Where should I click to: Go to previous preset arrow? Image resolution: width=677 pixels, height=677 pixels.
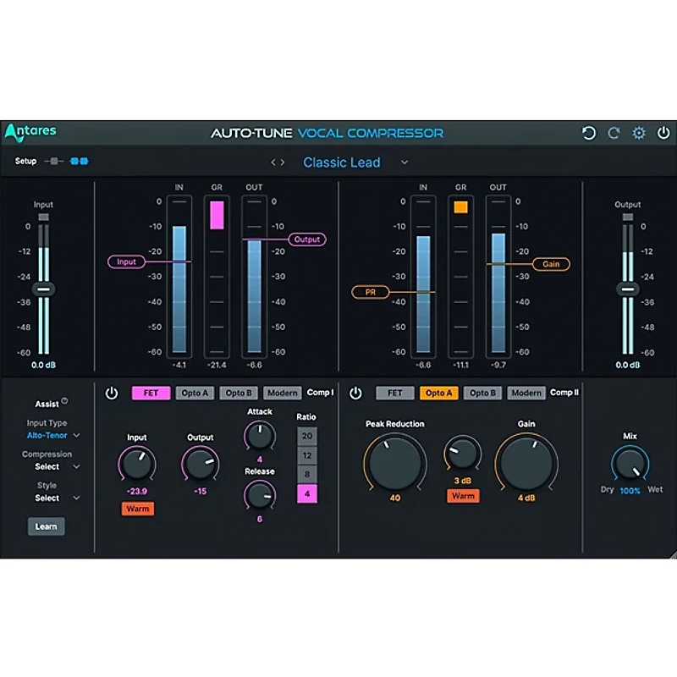272,162
